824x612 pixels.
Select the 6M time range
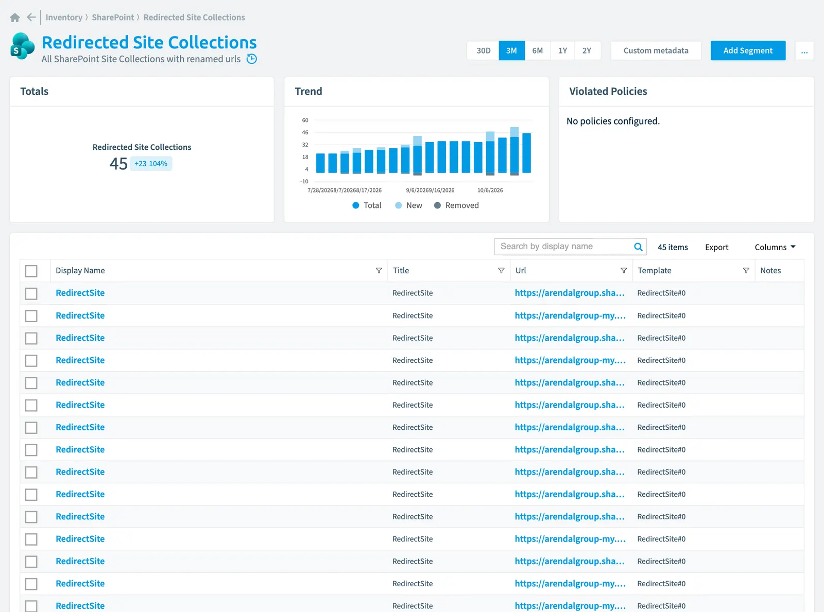coord(538,50)
